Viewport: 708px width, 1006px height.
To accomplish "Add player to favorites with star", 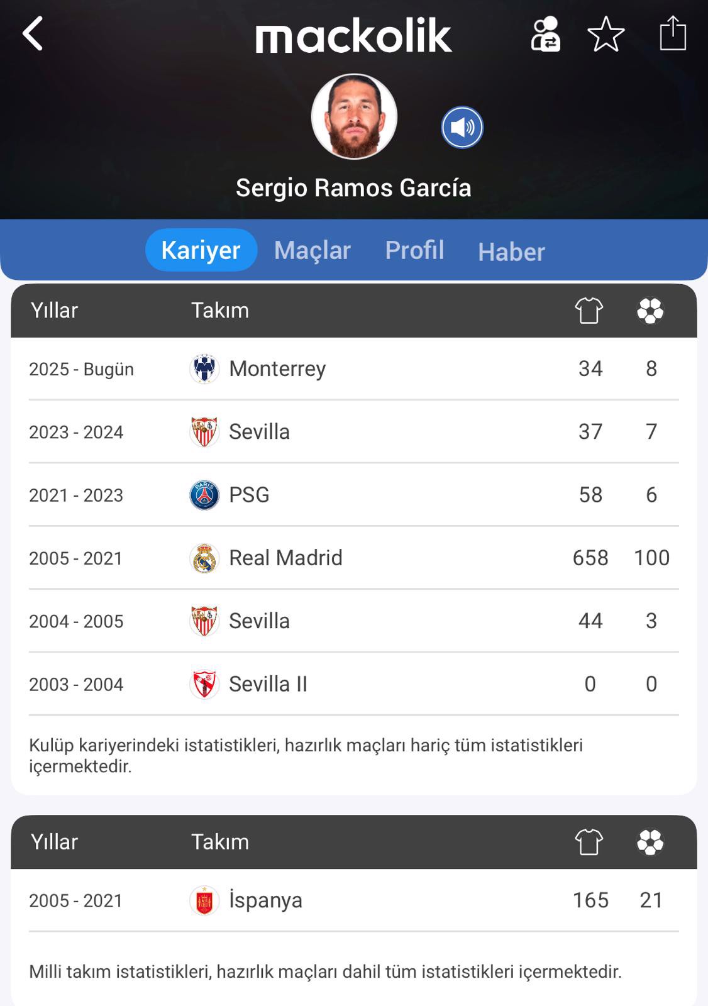I will [606, 34].
